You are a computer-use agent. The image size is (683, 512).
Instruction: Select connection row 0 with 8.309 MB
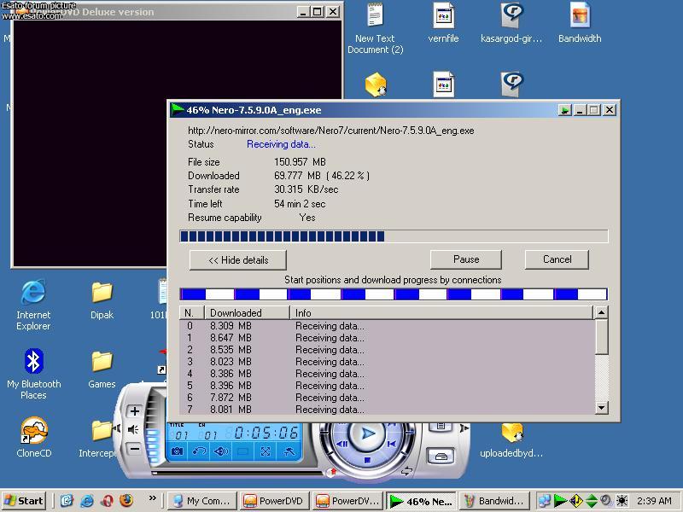(x=388, y=326)
